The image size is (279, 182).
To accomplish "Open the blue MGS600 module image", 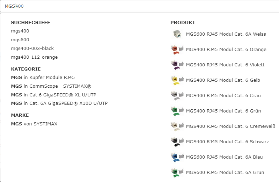I will (x=177, y=157).
